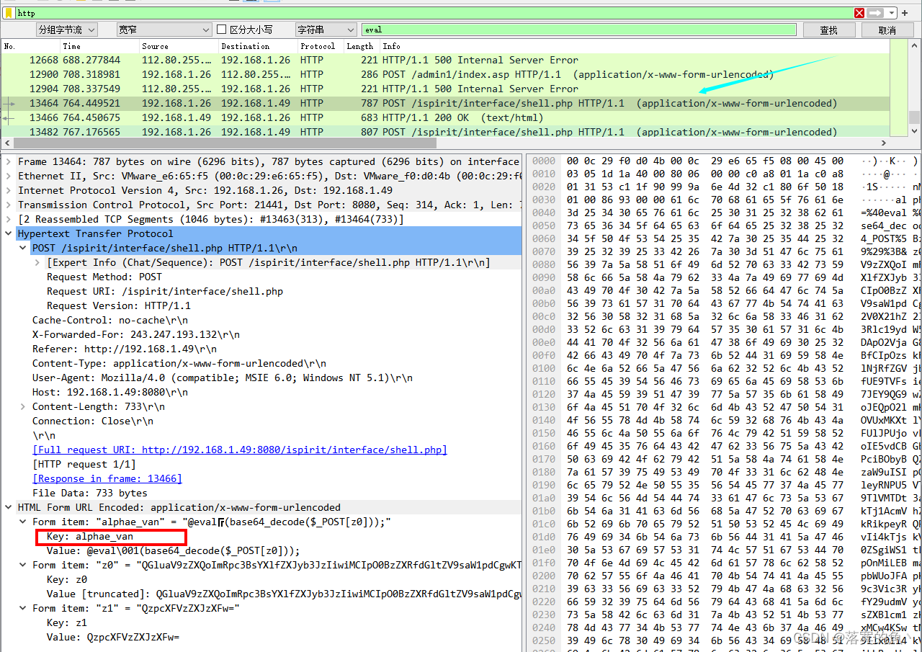Image resolution: width=922 pixels, height=652 pixels.
Task: Select the Value: QzpcXFVzZXJzXFw= line
Action: click(113, 637)
